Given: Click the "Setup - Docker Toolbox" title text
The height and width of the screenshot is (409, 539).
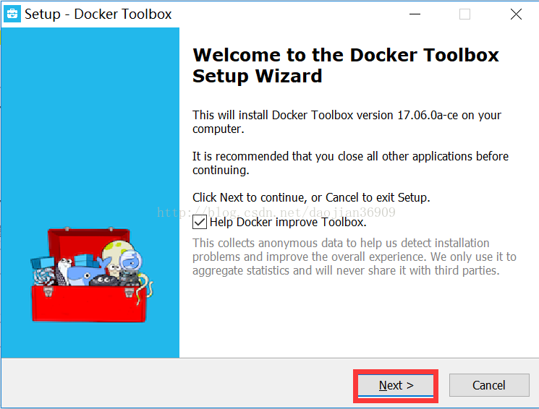Looking at the screenshot, I should point(98,14).
